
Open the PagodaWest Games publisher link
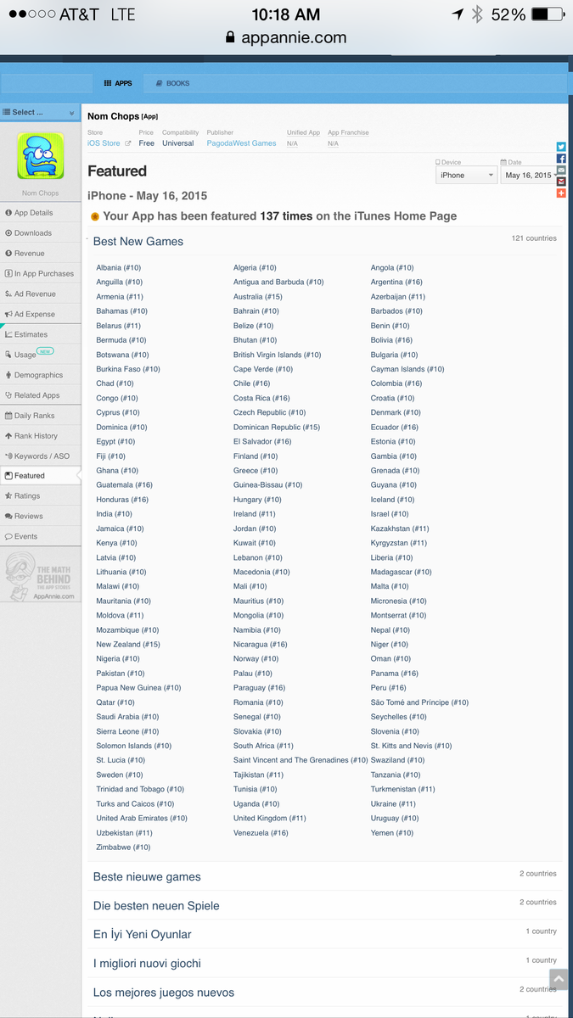(241, 143)
